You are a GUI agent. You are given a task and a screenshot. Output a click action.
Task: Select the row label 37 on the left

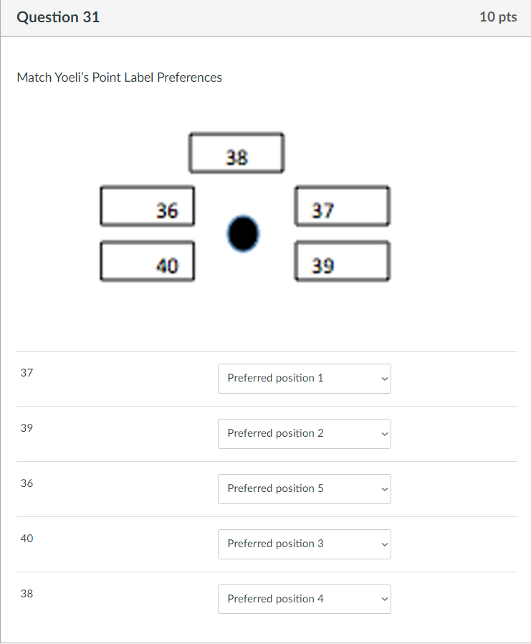click(x=27, y=372)
